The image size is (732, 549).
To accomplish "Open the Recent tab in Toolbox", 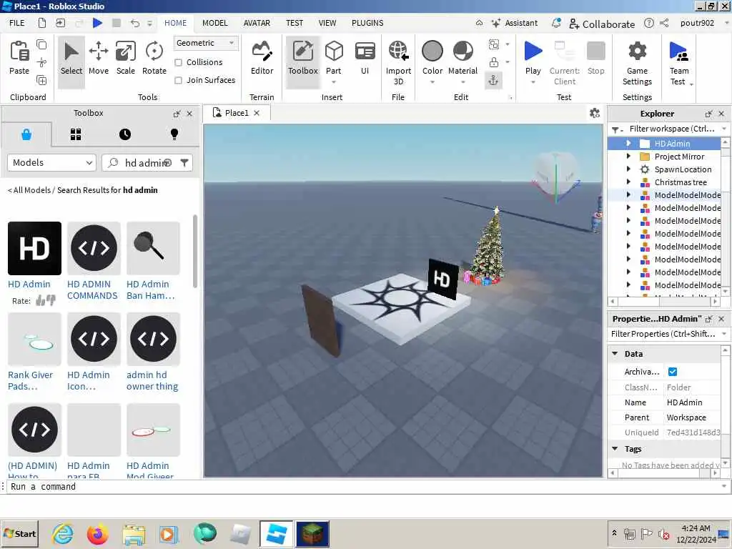I will pyautogui.click(x=125, y=134).
